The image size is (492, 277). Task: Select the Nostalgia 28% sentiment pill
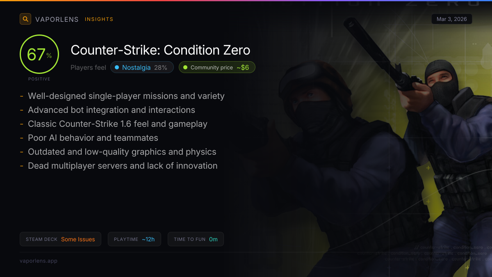[142, 67]
